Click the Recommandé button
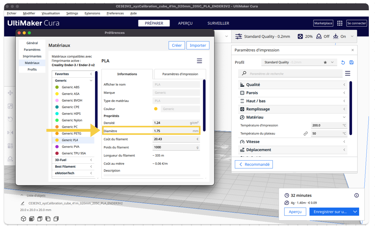375x229 pixels. 254,164
